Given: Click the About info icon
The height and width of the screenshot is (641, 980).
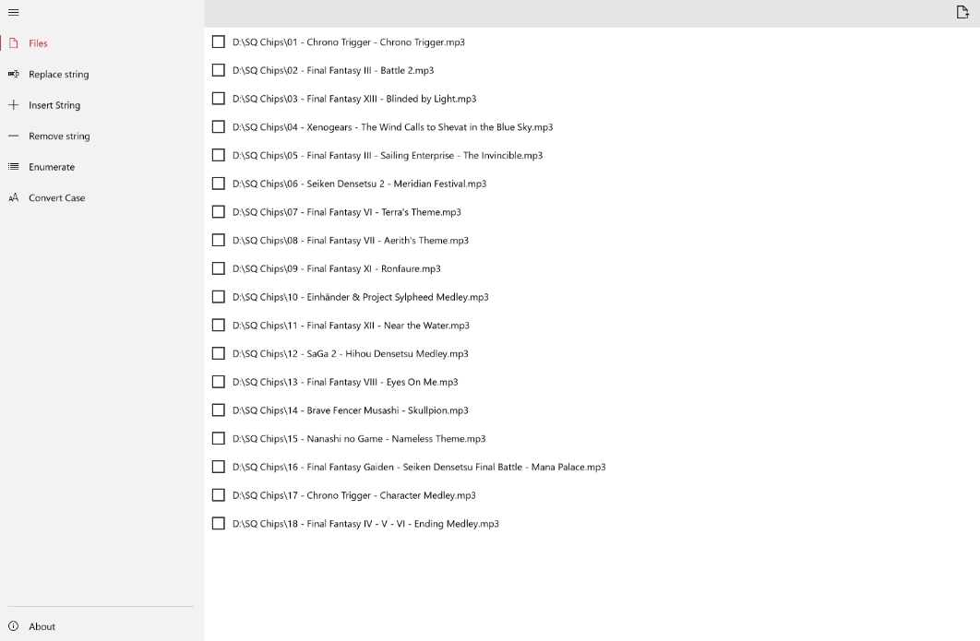Looking at the screenshot, I should point(13,626).
